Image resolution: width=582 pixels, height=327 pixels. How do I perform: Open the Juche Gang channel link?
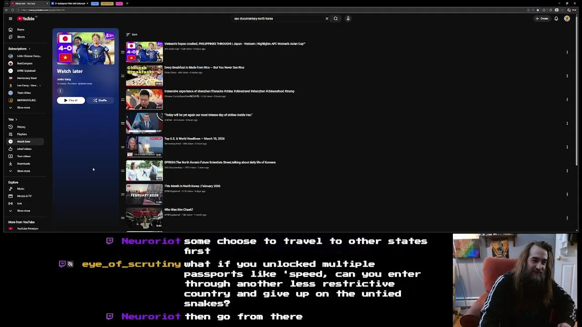64,79
